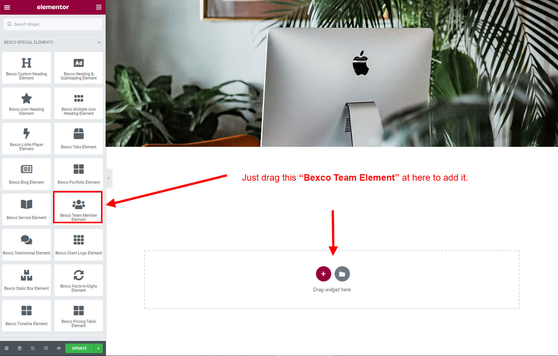
Task: Open the save options arrow beside Update
Action: (x=98, y=348)
